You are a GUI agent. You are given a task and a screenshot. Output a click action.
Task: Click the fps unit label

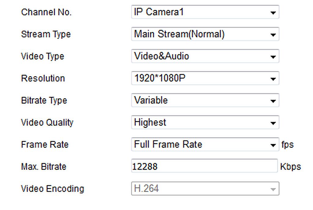(287, 144)
